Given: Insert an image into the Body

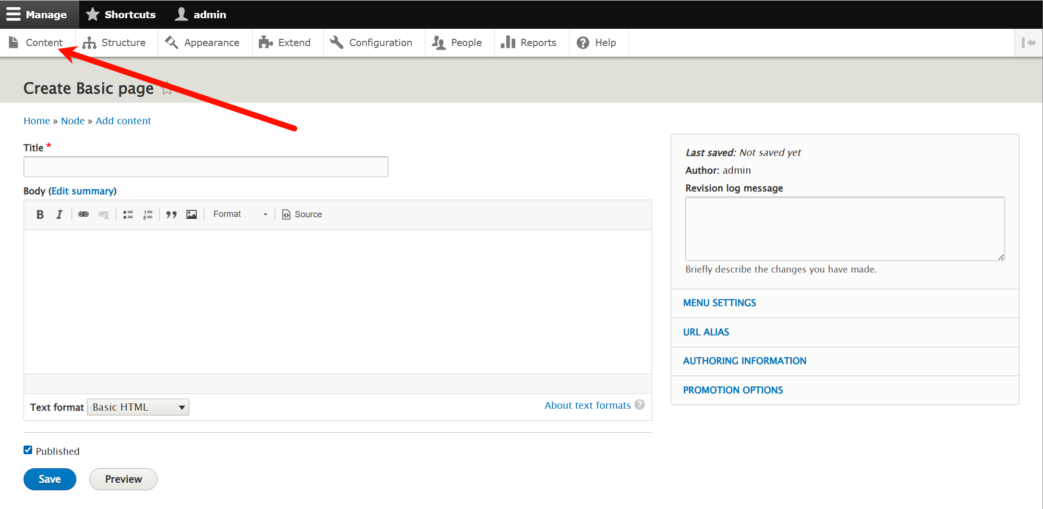Looking at the screenshot, I should point(192,214).
